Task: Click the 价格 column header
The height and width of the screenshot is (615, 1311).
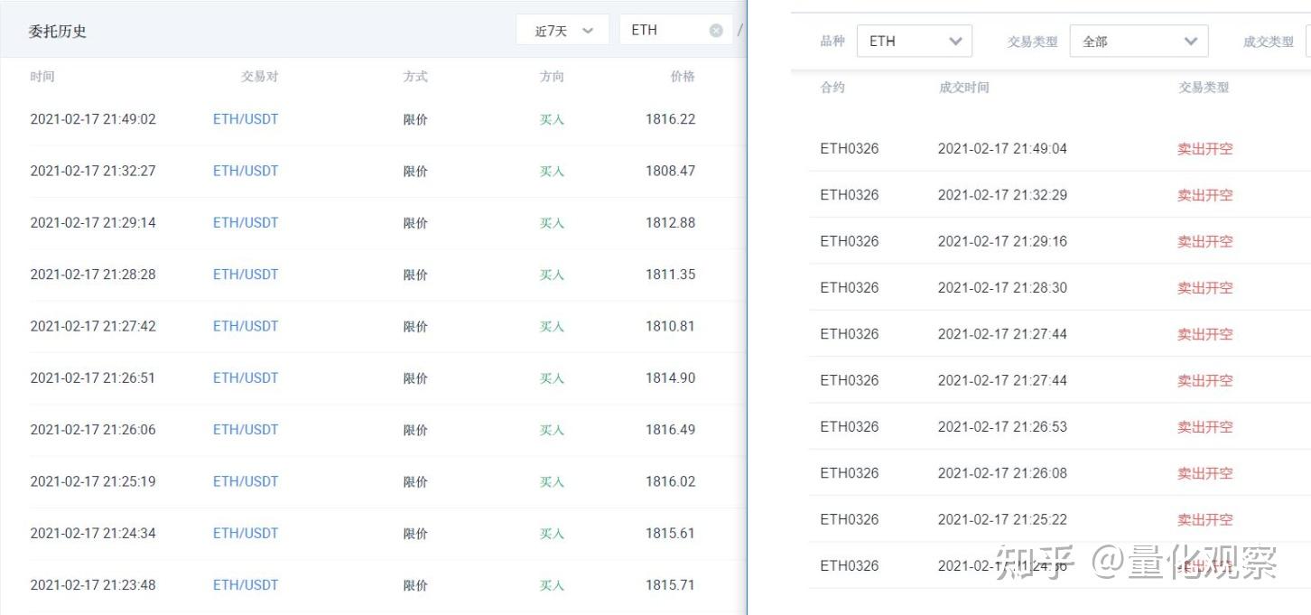Action: tap(683, 77)
